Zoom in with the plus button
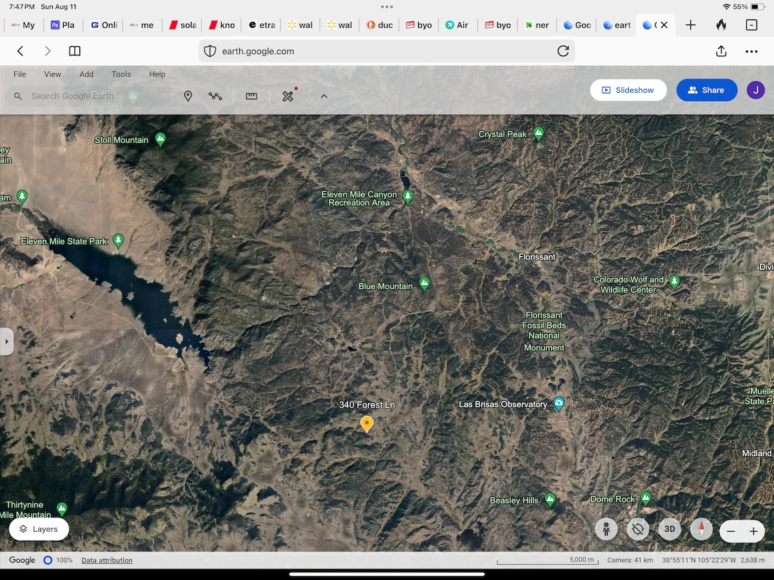774x580 pixels. [753, 532]
